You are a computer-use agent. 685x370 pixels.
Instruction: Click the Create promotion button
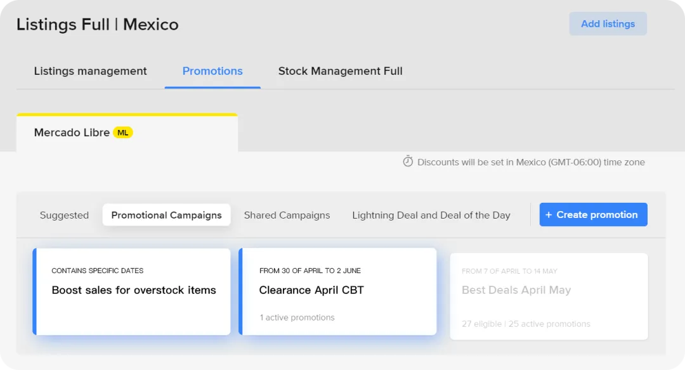tap(593, 215)
